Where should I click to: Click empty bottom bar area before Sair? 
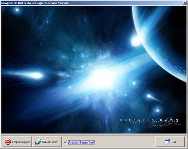(x=125, y=142)
